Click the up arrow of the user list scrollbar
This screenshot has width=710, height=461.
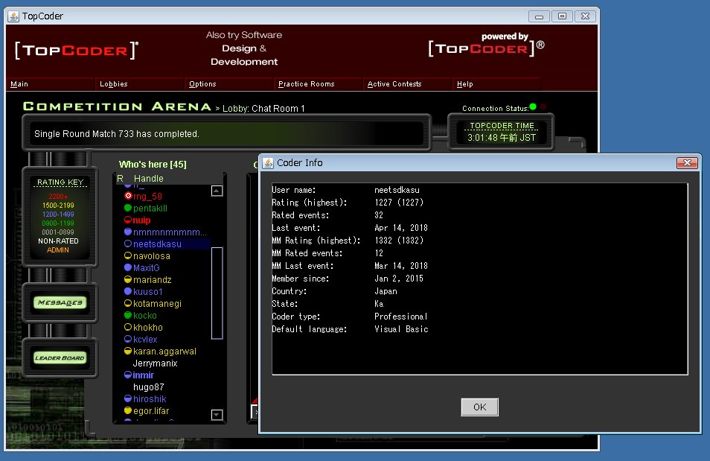[217, 191]
